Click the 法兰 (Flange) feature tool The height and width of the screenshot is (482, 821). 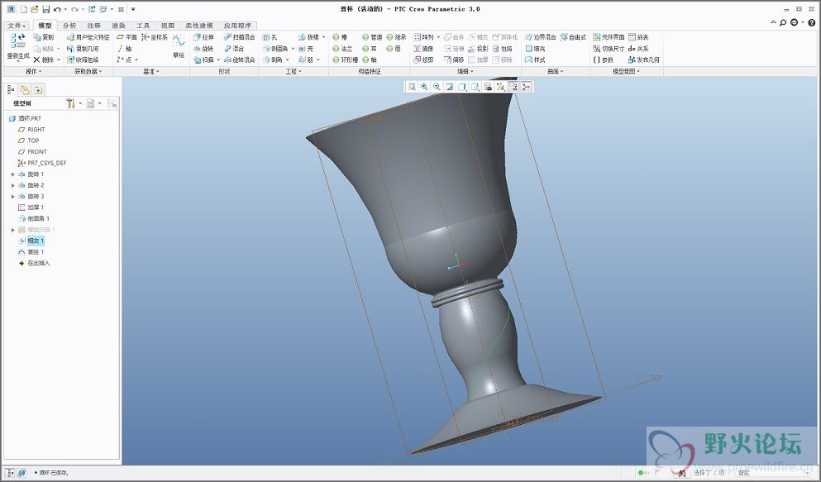(342, 49)
